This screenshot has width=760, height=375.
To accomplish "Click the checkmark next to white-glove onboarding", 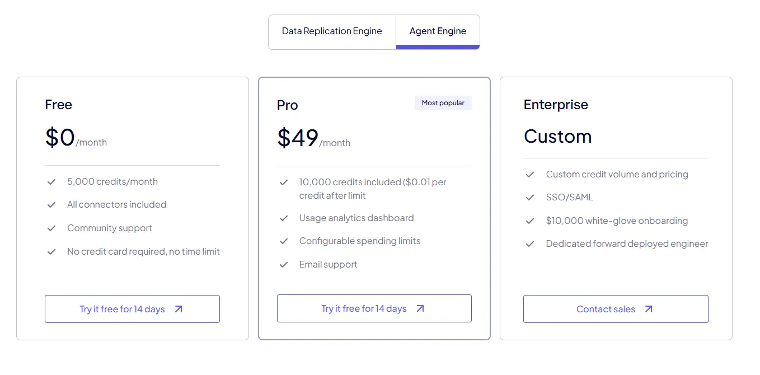I will click(530, 221).
